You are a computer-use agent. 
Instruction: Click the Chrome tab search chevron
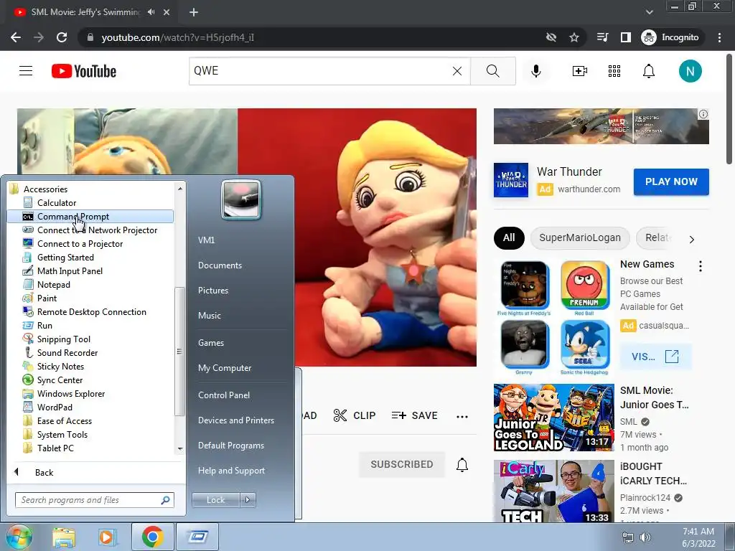649,12
